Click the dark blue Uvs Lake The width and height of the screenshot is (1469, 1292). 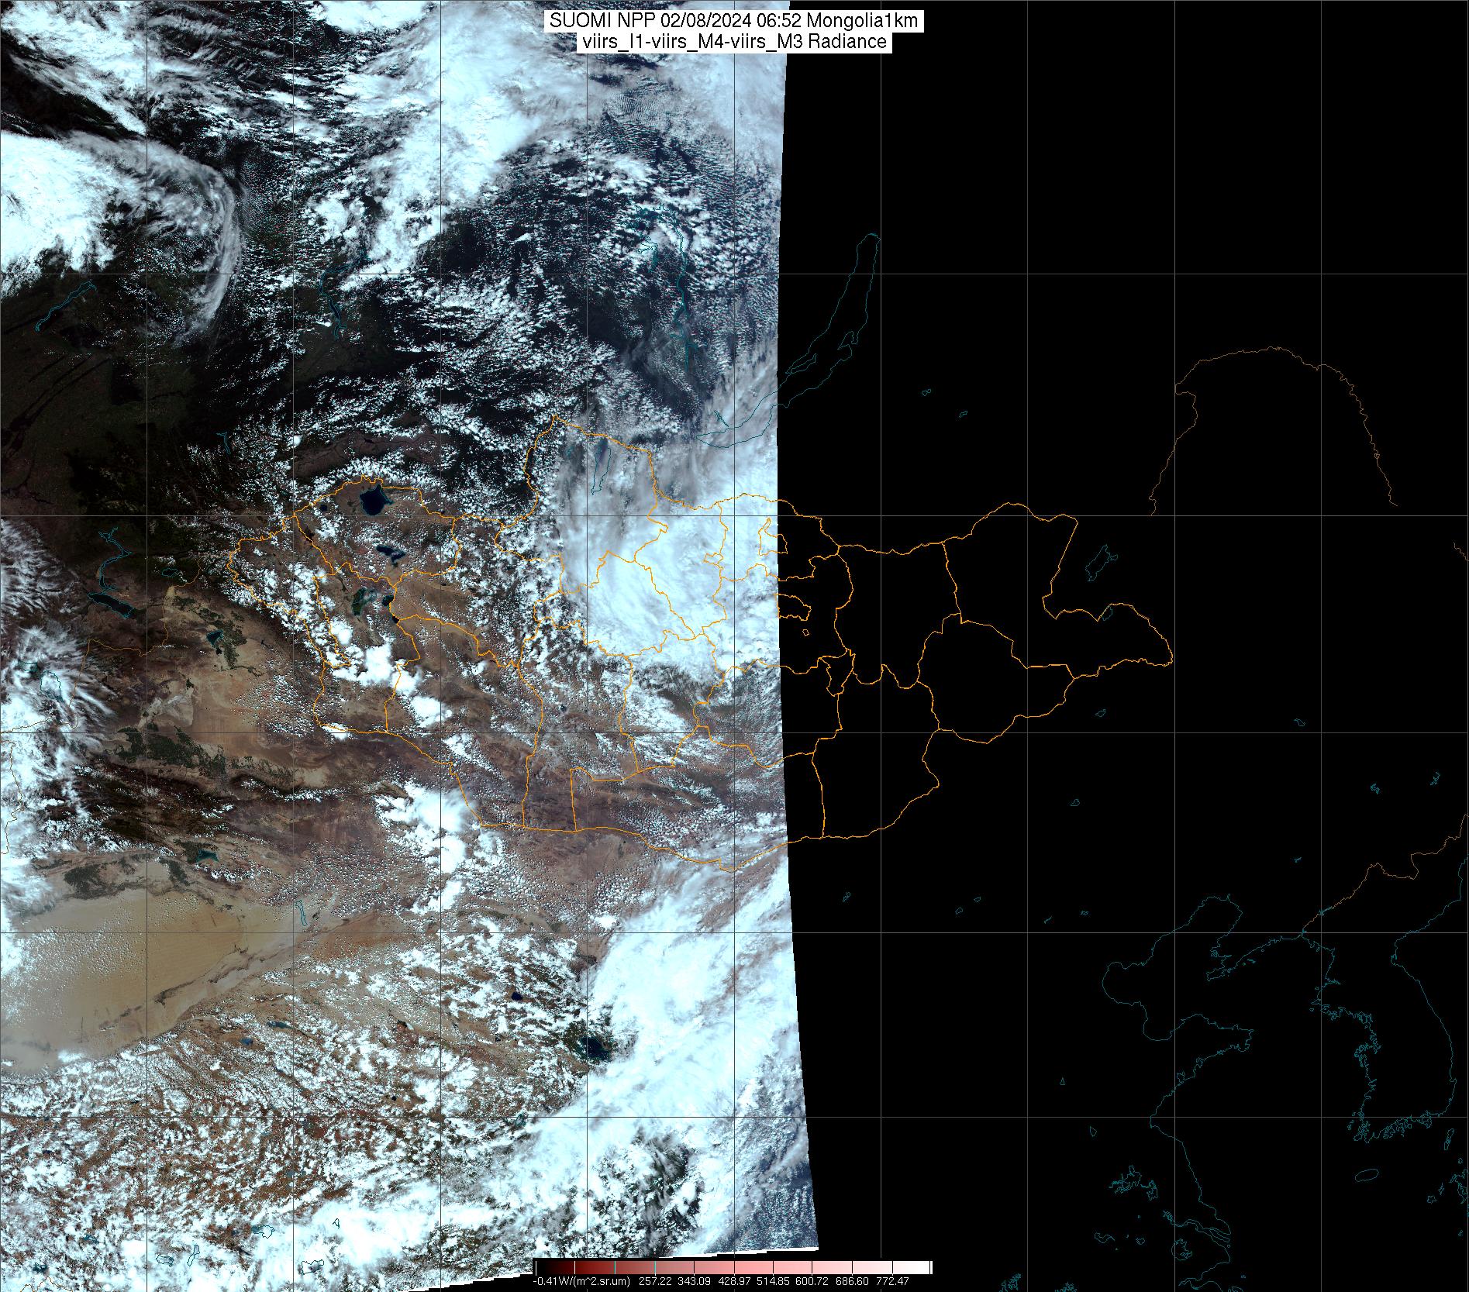tap(371, 500)
